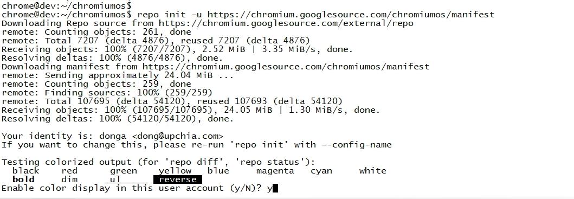
Task: Click the 'blue' color name
Action: pos(218,171)
